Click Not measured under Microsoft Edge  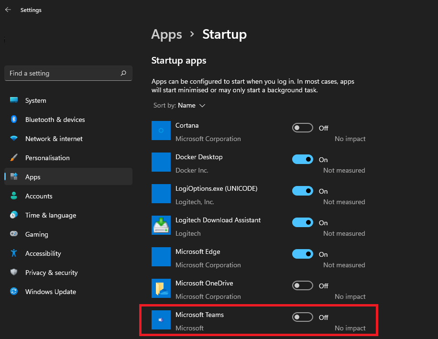pyautogui.click(x=344, y=265)
